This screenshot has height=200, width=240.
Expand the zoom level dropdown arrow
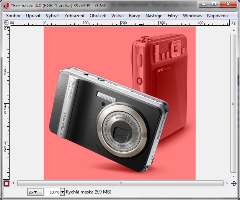[x=62, y=192]
